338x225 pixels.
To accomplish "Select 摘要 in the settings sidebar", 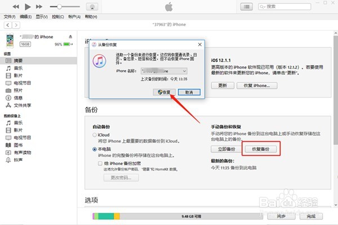I will coord(38,61).
